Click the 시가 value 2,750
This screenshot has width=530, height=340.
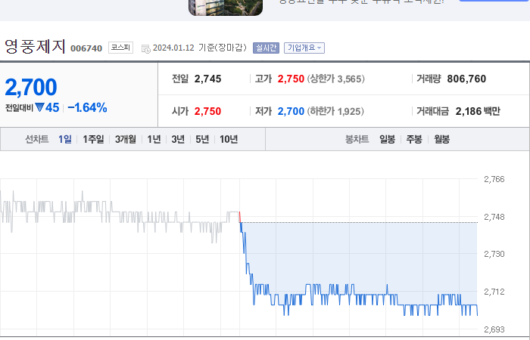pos(207,111)
